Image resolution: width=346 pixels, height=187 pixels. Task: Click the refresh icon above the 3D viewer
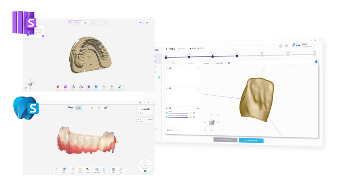pyautogui.click(x=229, y=63)
